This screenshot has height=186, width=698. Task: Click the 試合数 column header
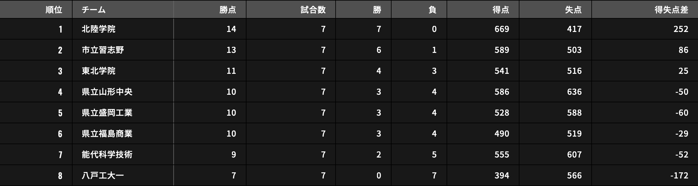[x=313, y=10]
